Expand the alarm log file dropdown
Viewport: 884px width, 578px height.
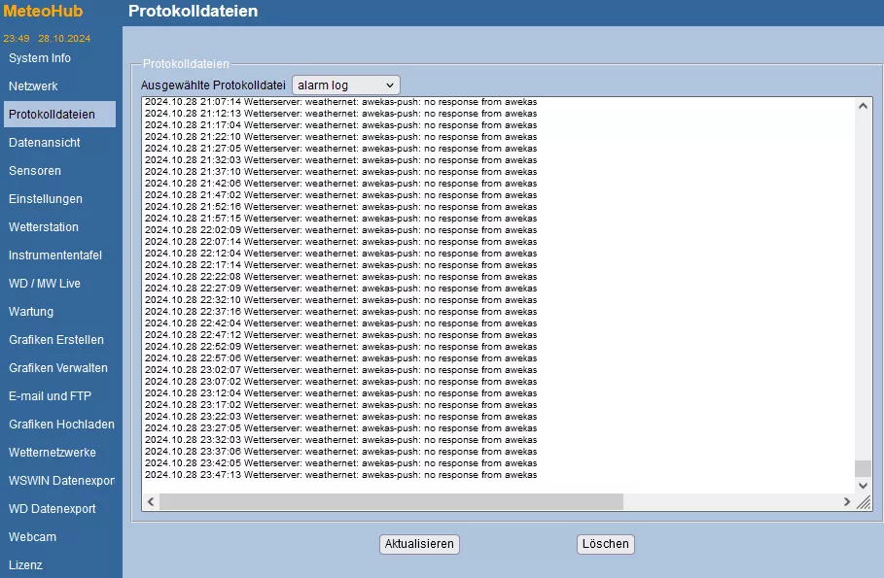point(345,85)
